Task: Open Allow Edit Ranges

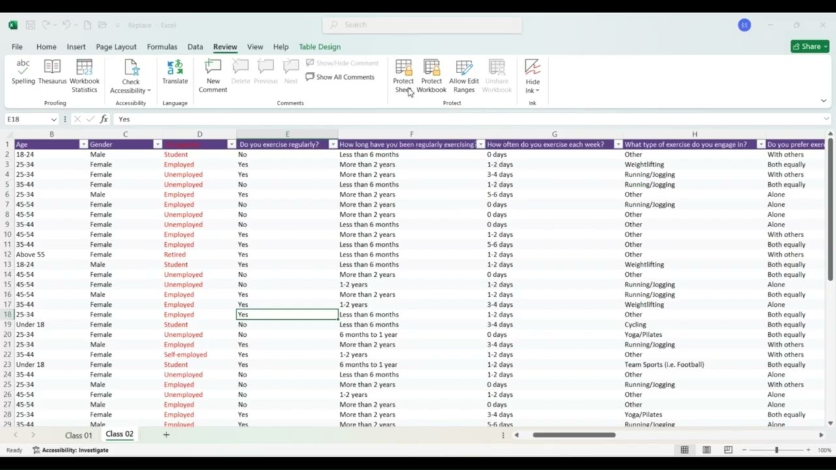Action: pyautogui.click(x=464, y=76)
